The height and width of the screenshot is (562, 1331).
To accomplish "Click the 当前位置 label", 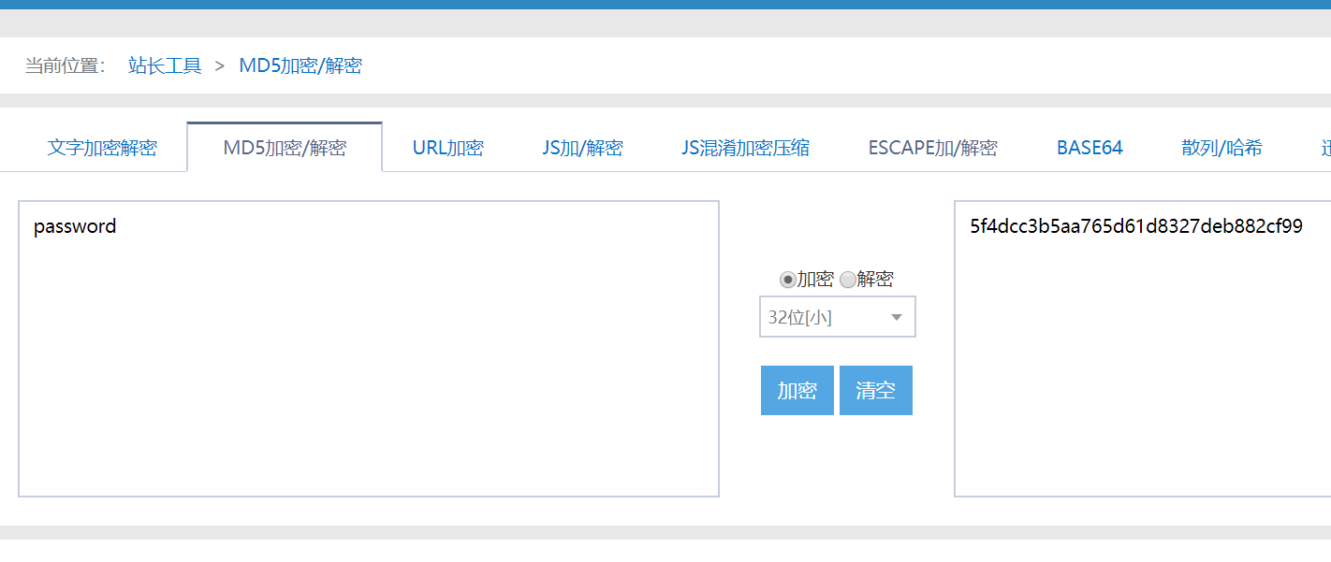I will [65, 65].
